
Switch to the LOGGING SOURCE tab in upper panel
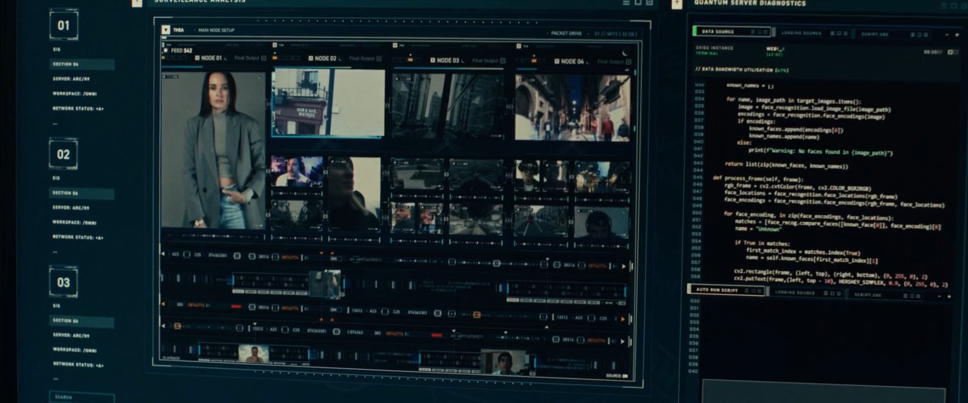(x=801, y=33)
